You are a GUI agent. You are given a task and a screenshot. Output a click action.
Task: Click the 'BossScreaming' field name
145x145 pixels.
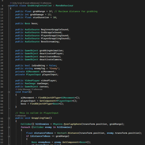click(49, 42)
